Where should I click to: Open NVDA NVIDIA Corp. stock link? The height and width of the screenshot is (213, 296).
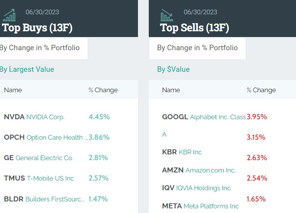coord(34,117)
